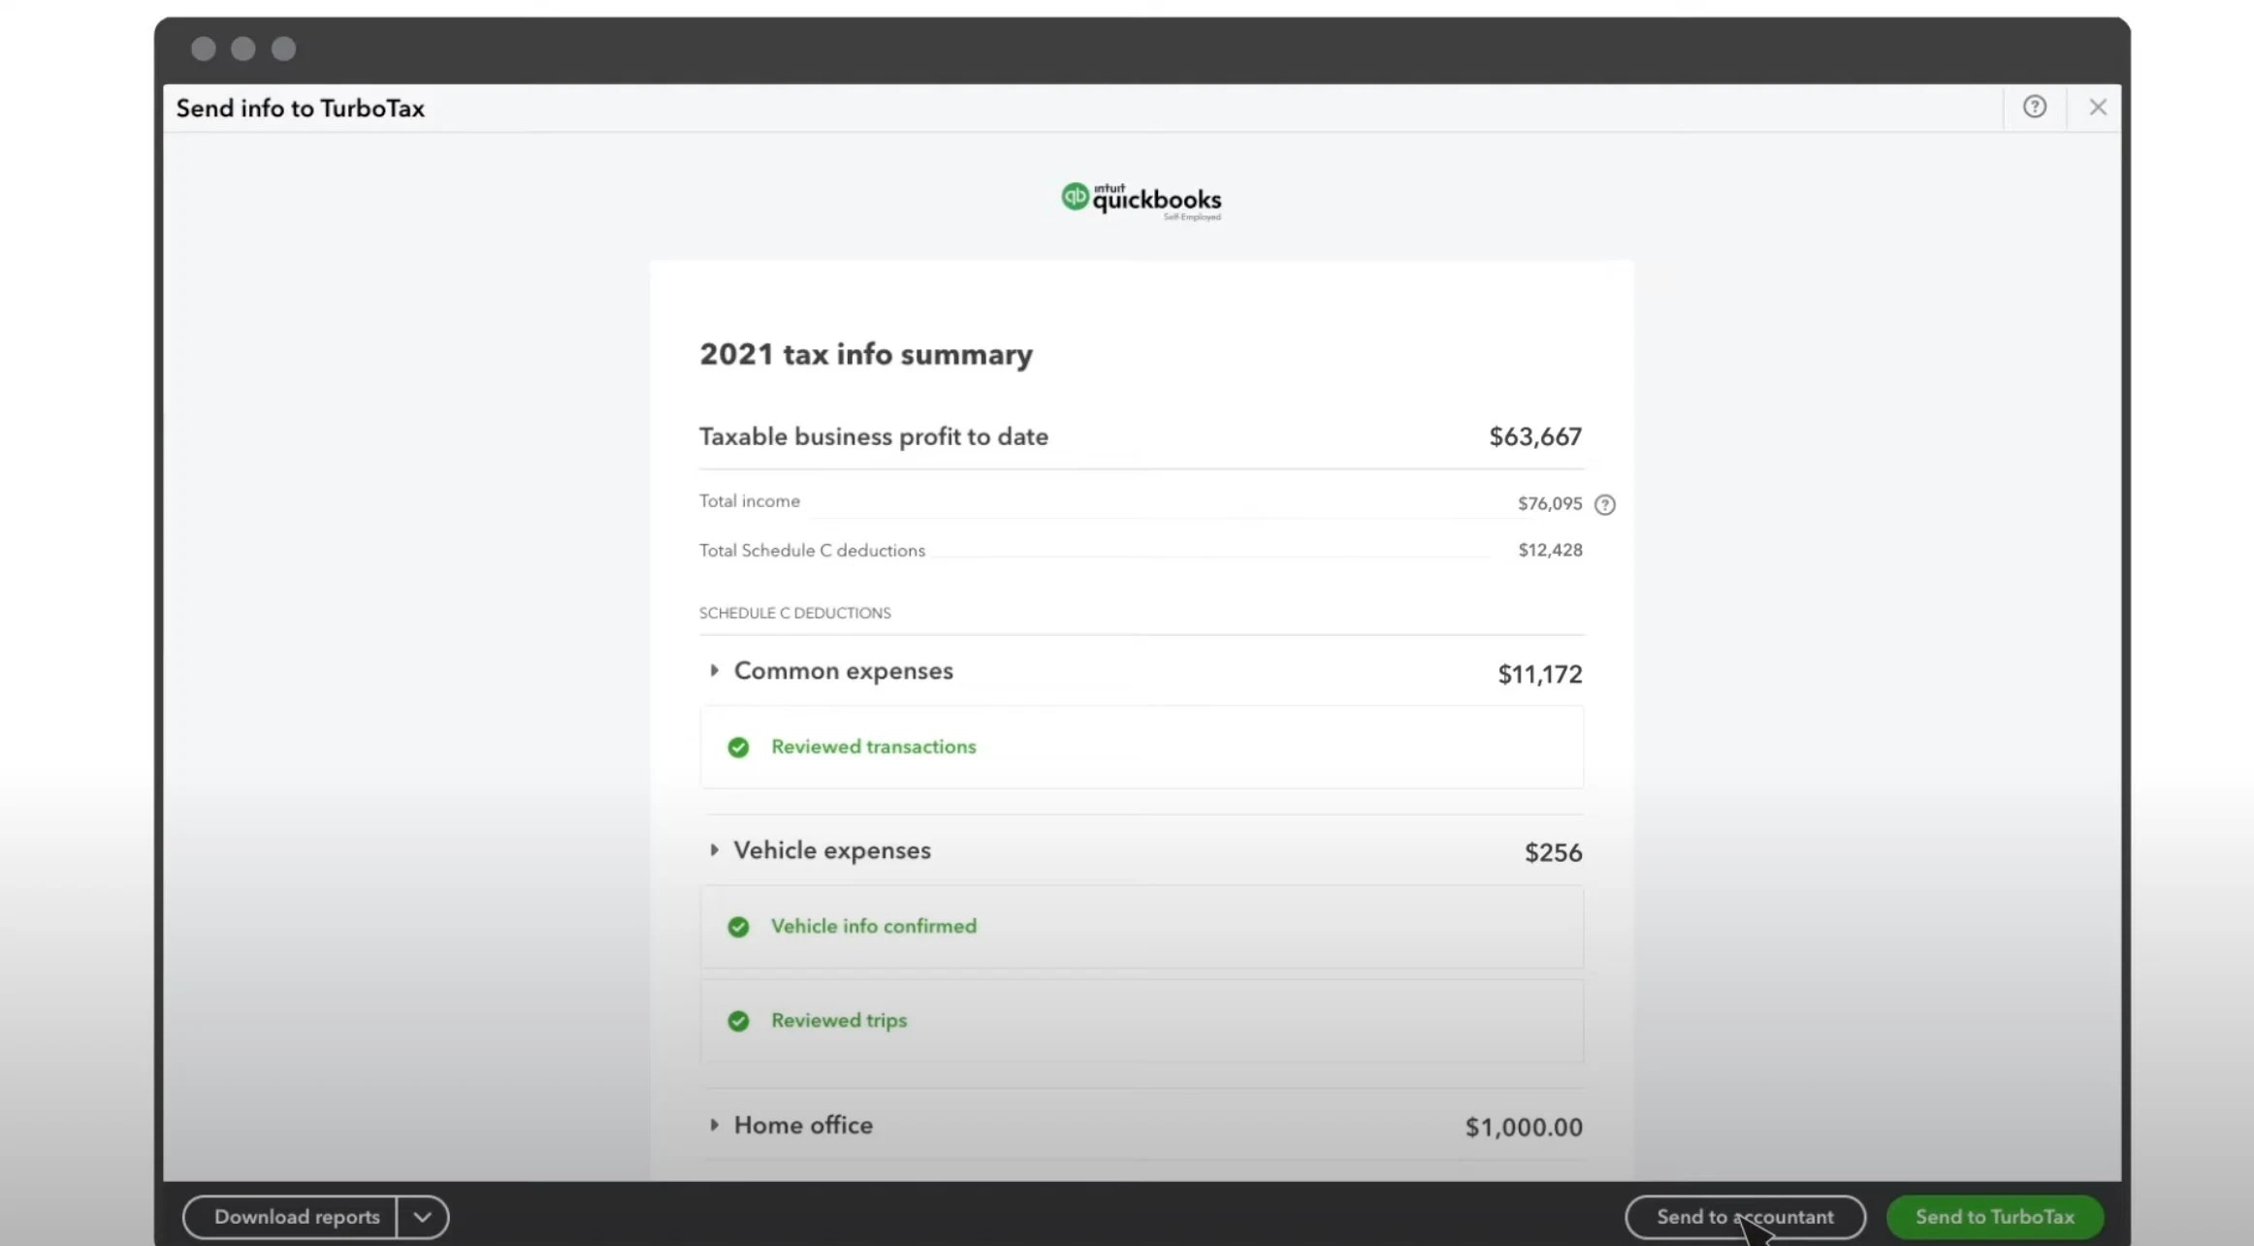Click the green checkmark beside Vehicle info confirmed
The image size is (2254, 1246).
click(x=739, y=927)
